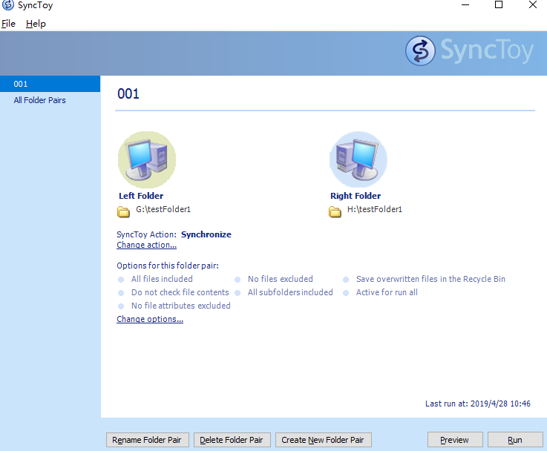Screen dimensions: 547x451
Task: Open the Change options link
Action: (150, 319)
